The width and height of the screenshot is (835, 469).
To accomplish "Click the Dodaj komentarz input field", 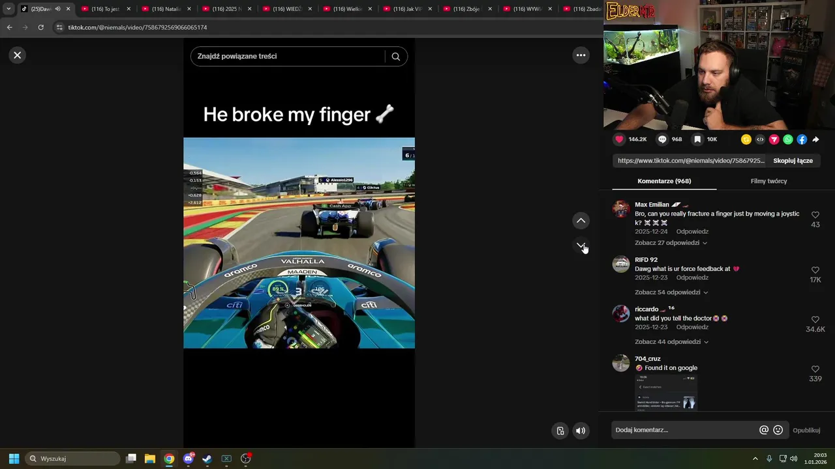I will (x=684, y=430).
